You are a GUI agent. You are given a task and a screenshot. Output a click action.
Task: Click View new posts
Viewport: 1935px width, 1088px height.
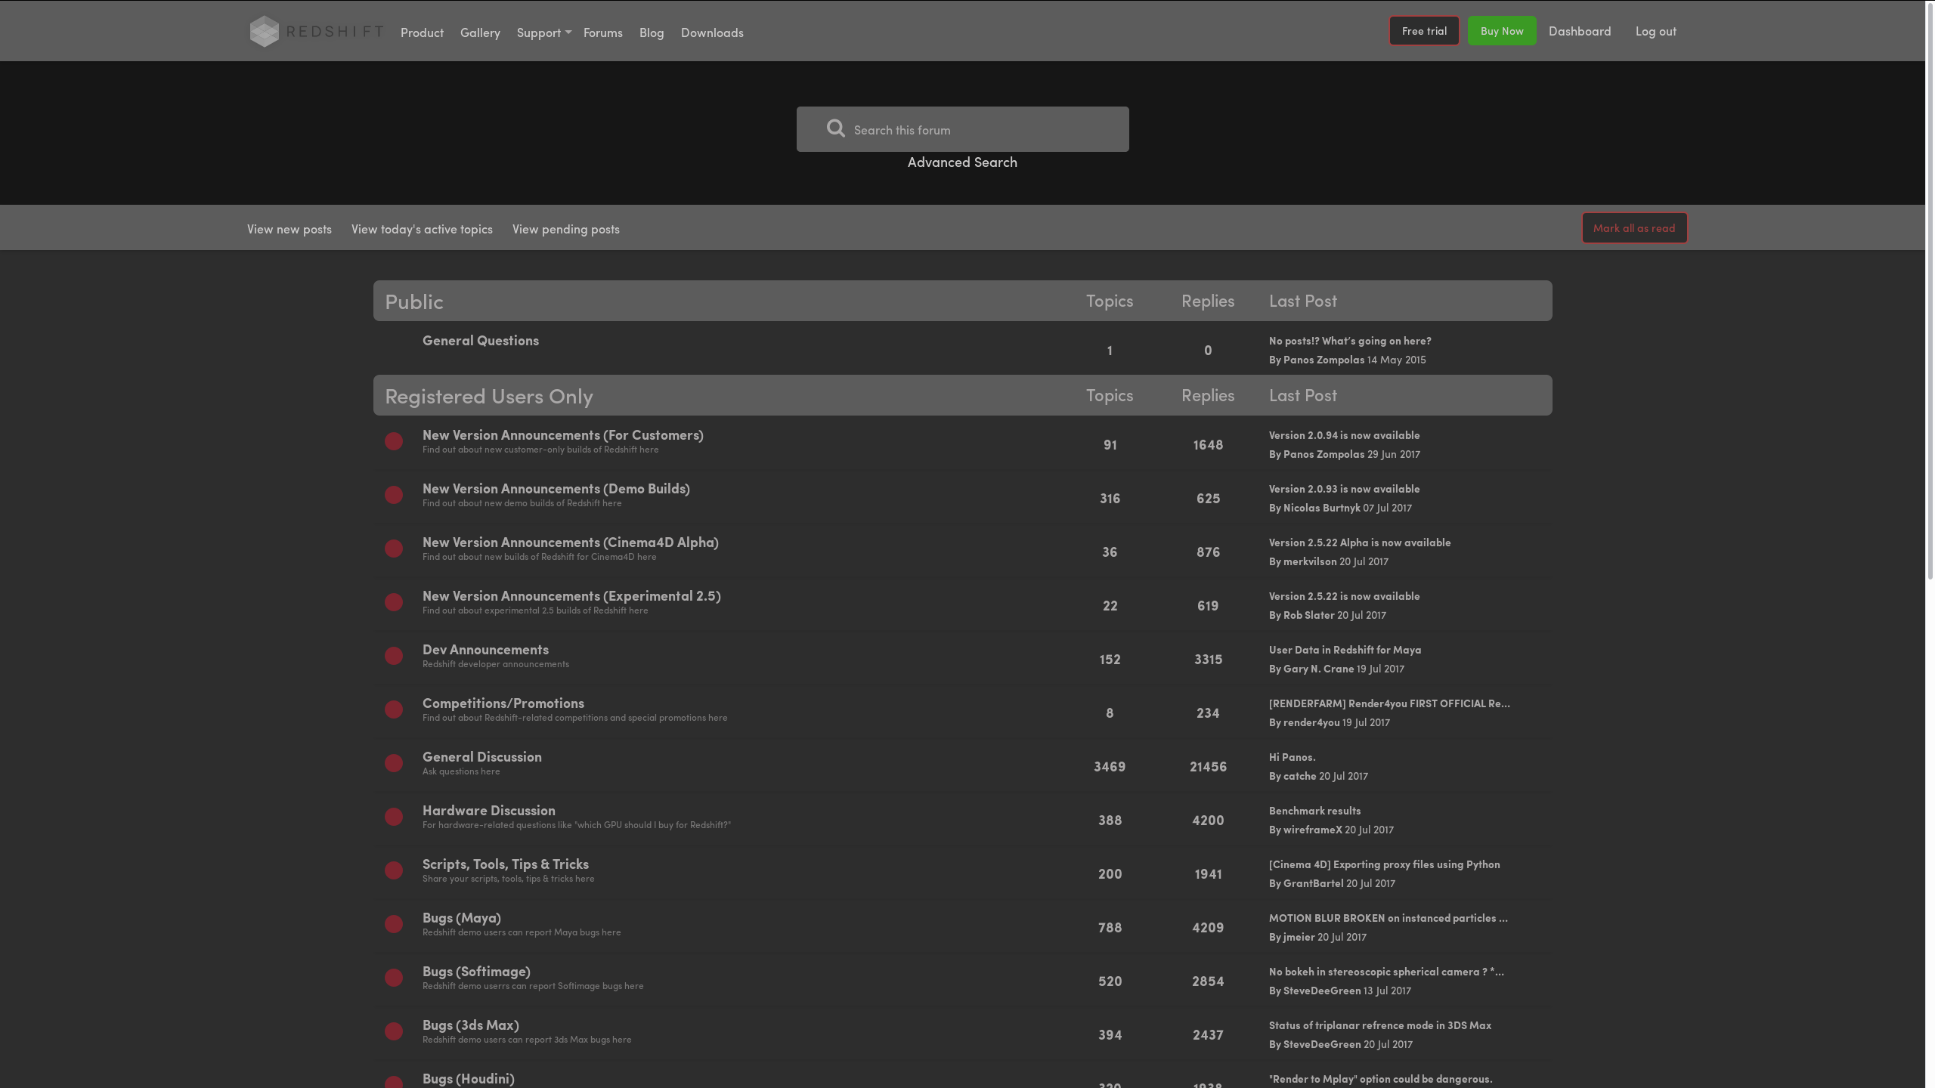289,229
